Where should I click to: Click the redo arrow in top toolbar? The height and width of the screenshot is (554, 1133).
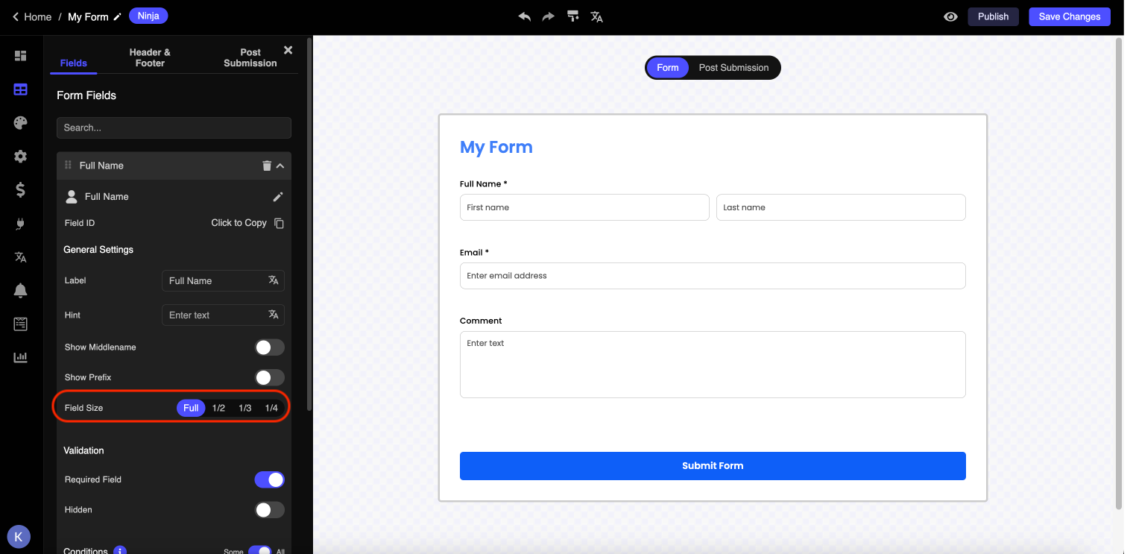pos(548,16)
